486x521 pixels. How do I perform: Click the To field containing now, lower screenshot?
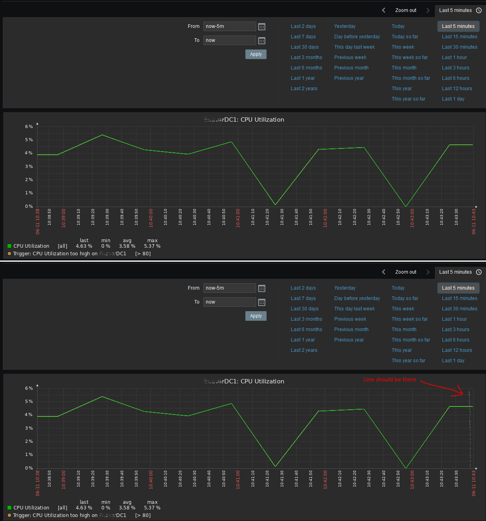(230, 302)
